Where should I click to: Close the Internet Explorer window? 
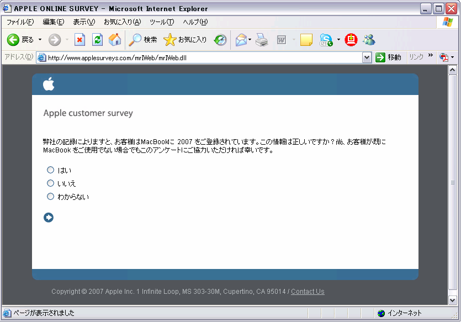[451, 8]
